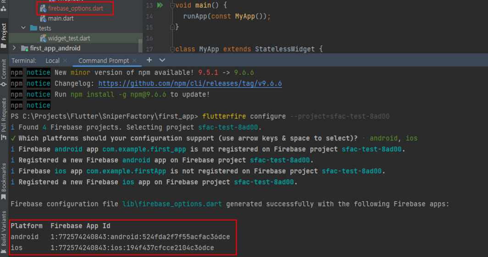Click 'StatelessWidget' in editor code
Viewport: 488px width, 257px height.
285,49
